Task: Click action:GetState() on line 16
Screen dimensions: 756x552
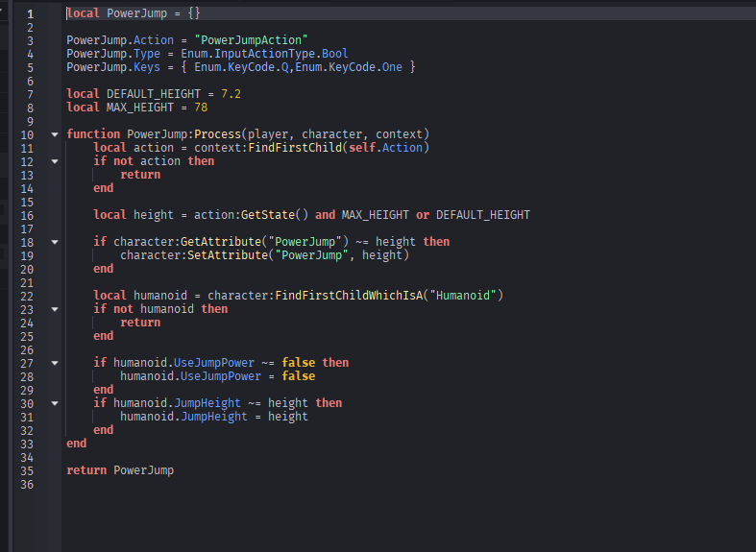Action: (251, 215)
